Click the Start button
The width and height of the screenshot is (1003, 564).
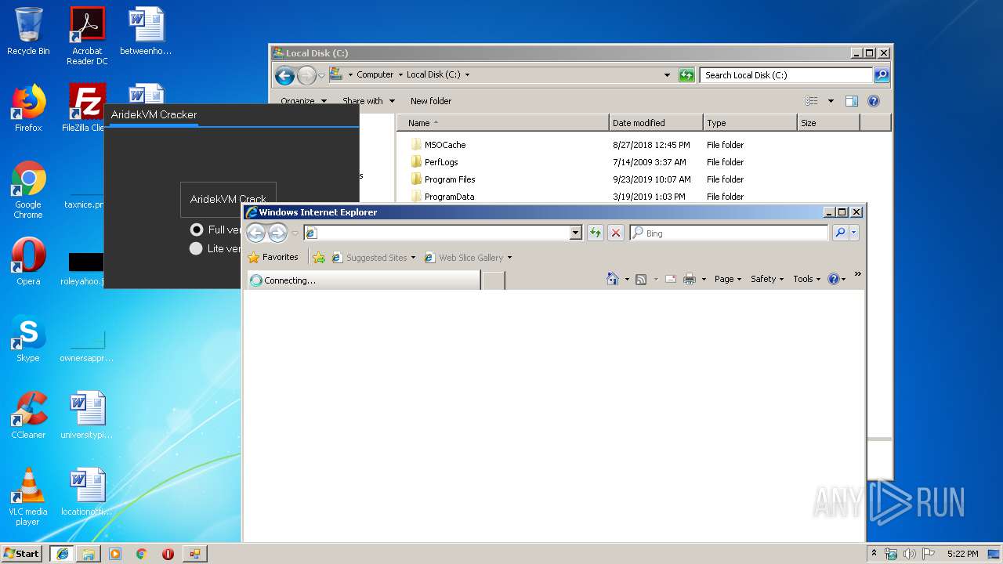pyautogui.click(x=22, y=553)
